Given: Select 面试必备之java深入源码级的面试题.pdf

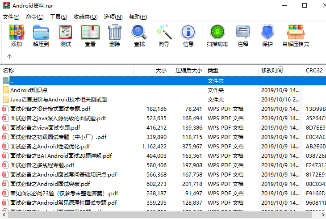Looking at the screenshot, I should tap(58, 118).
